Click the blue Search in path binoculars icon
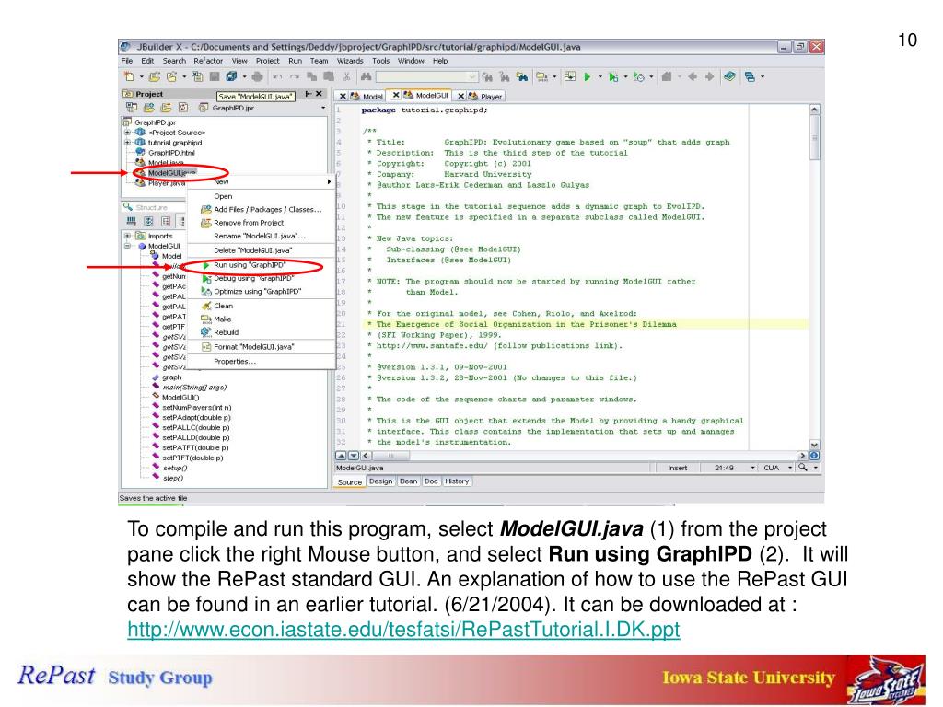The width and height of the screenshot is (943, 707). [x=522, y=76]
